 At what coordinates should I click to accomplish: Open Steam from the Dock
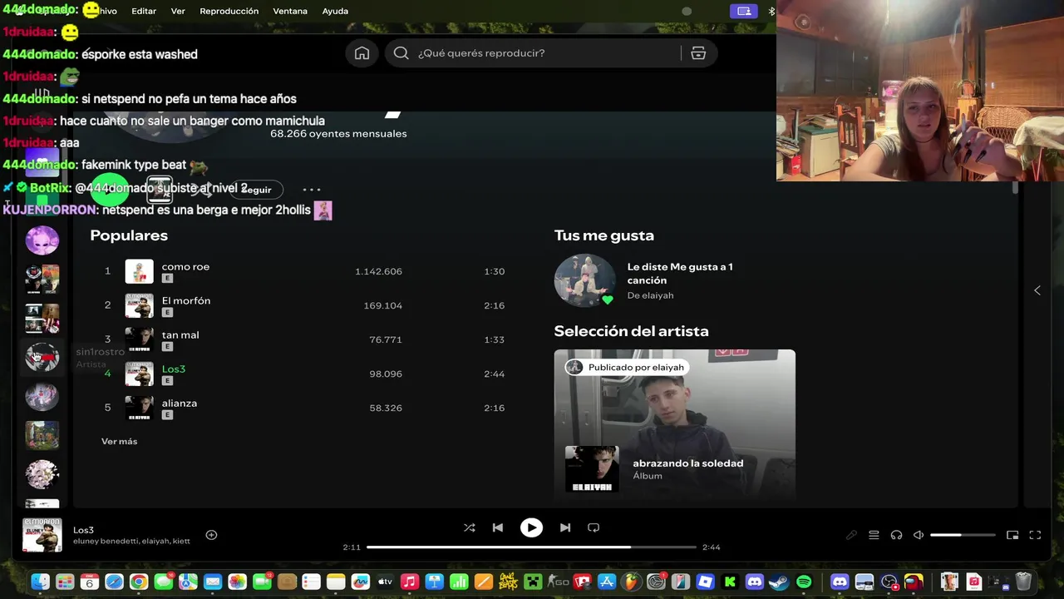(779, 582)
